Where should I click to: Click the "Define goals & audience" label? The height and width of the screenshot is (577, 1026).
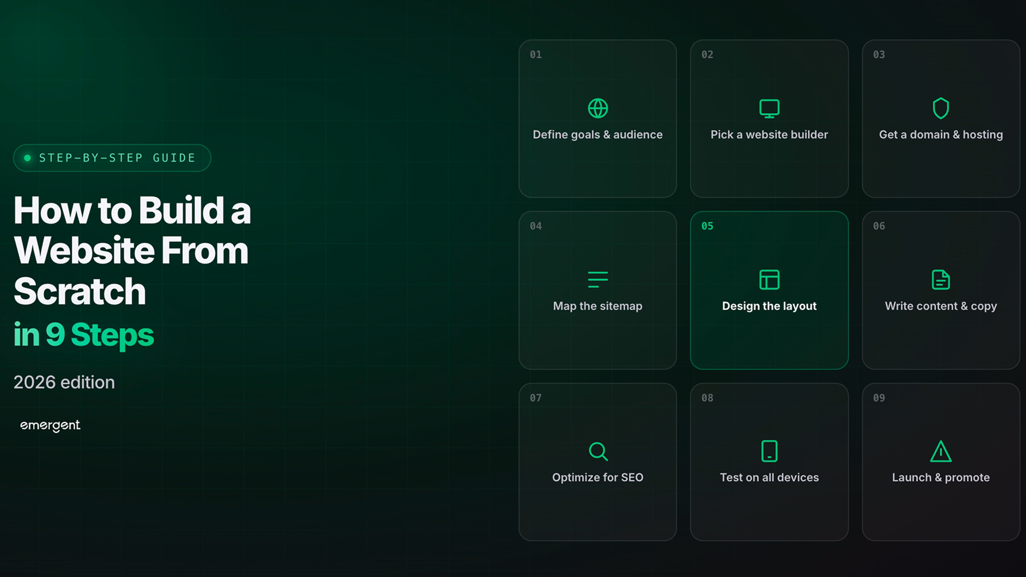pyautogui.click(x=597, y=135)
